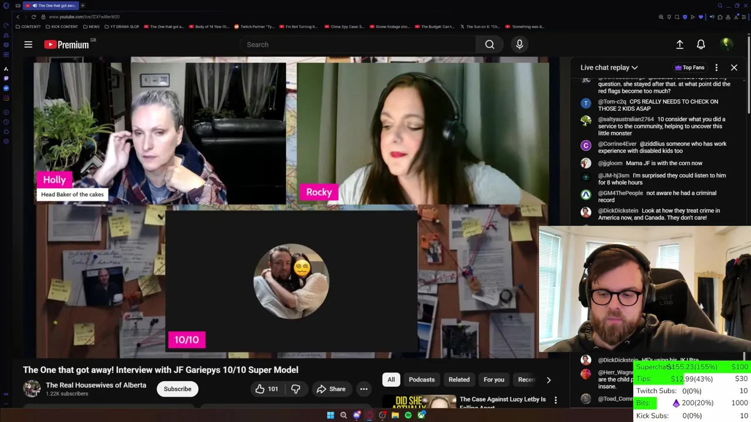Close the live chat replay panel
Image resolution: width=751 pixels, height=422 pixels.
[734, 67]
